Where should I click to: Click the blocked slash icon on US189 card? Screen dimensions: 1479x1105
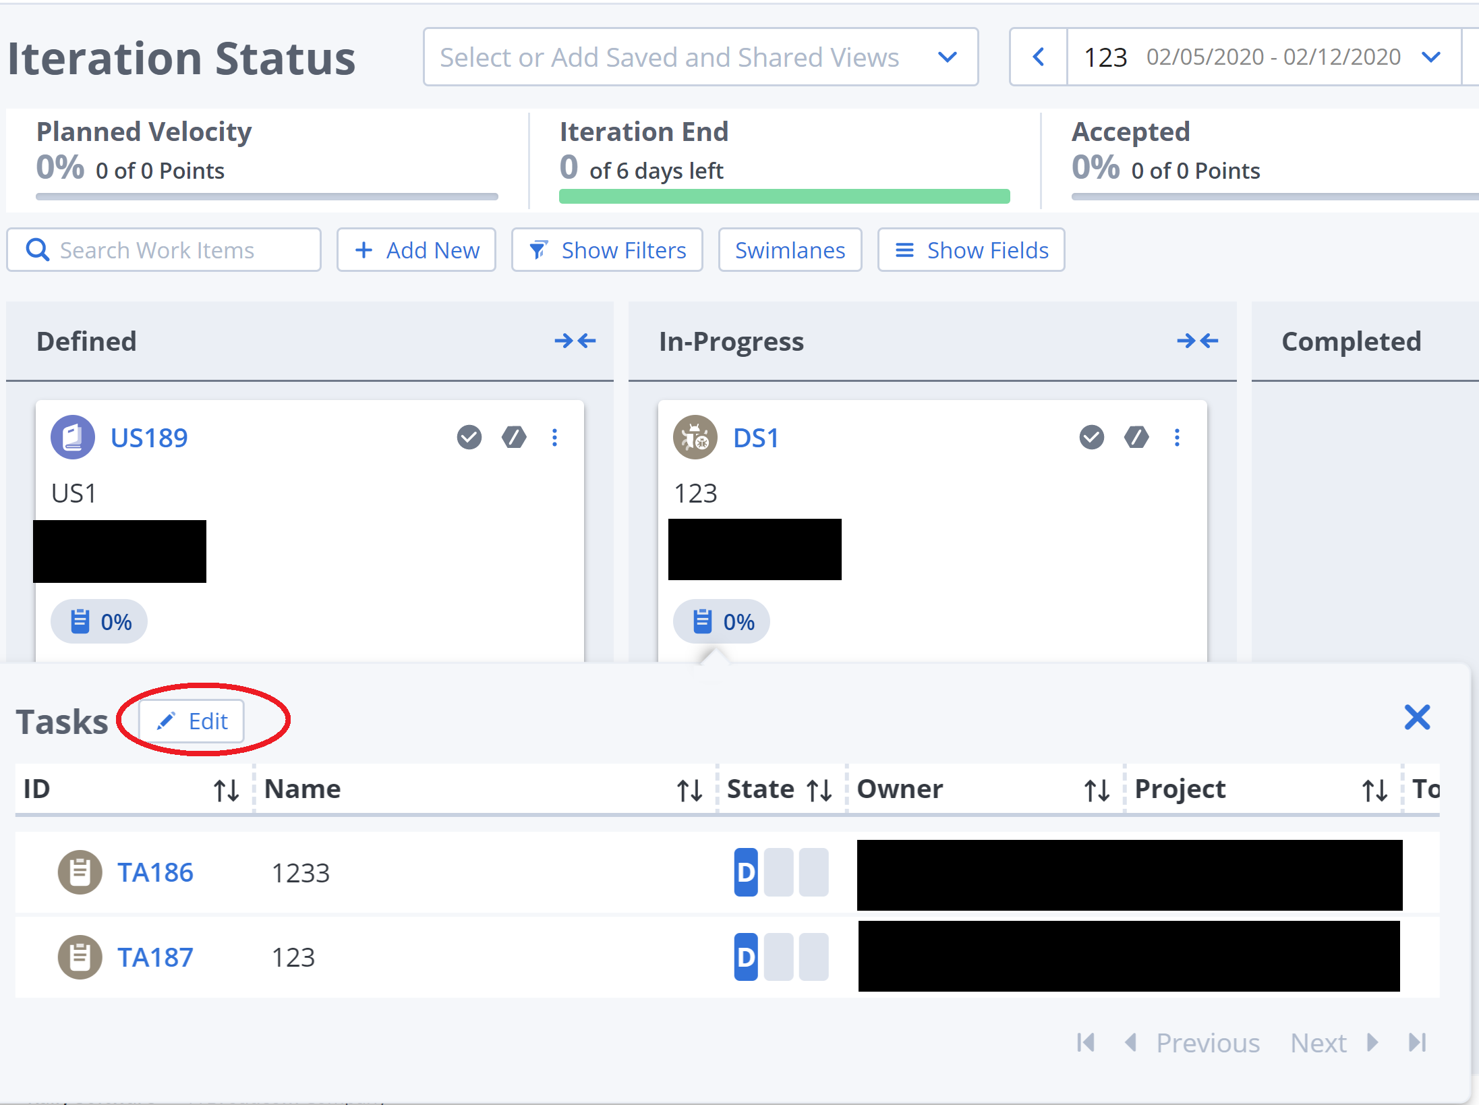point(514,437)
